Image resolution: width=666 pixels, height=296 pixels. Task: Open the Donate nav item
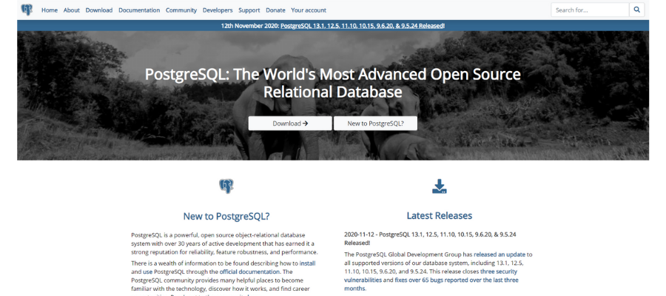pyautogui.click(x=276, y=10)
